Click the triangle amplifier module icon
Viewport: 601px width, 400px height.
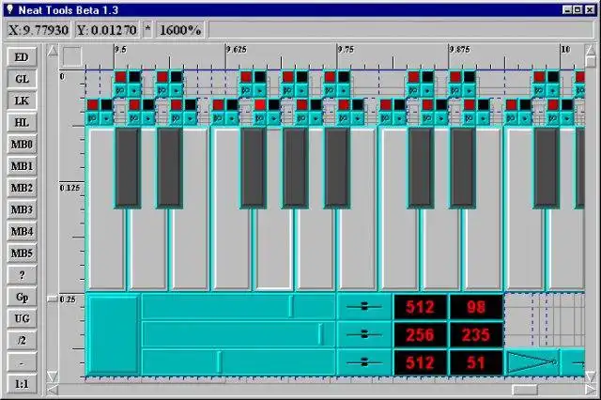[x=532, y=362]
